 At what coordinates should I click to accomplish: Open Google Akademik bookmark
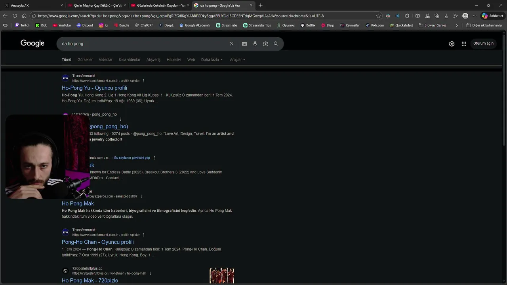click(194, 25)
